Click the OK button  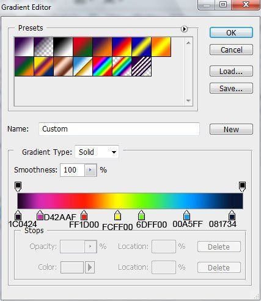coord(231,32)
